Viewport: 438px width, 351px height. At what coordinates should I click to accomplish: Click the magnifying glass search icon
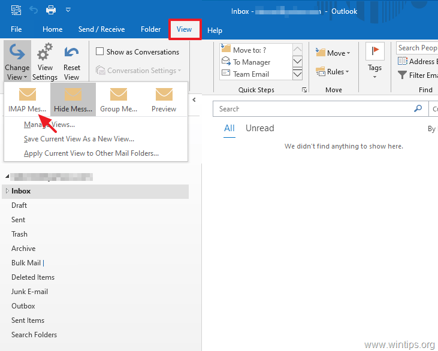pyautogui.click(x=418, y=108)
